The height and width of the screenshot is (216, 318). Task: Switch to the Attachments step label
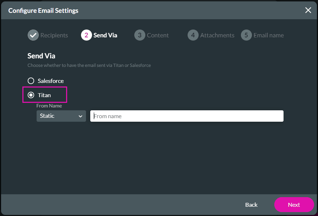click(217, 35)
